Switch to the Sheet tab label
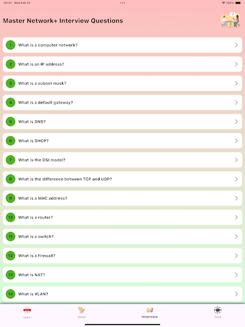Screen dimensions: 245x327 (82, 317)
